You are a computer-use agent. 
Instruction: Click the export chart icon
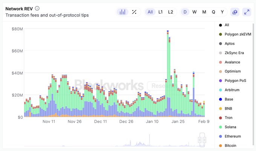(x=235, y=12)
